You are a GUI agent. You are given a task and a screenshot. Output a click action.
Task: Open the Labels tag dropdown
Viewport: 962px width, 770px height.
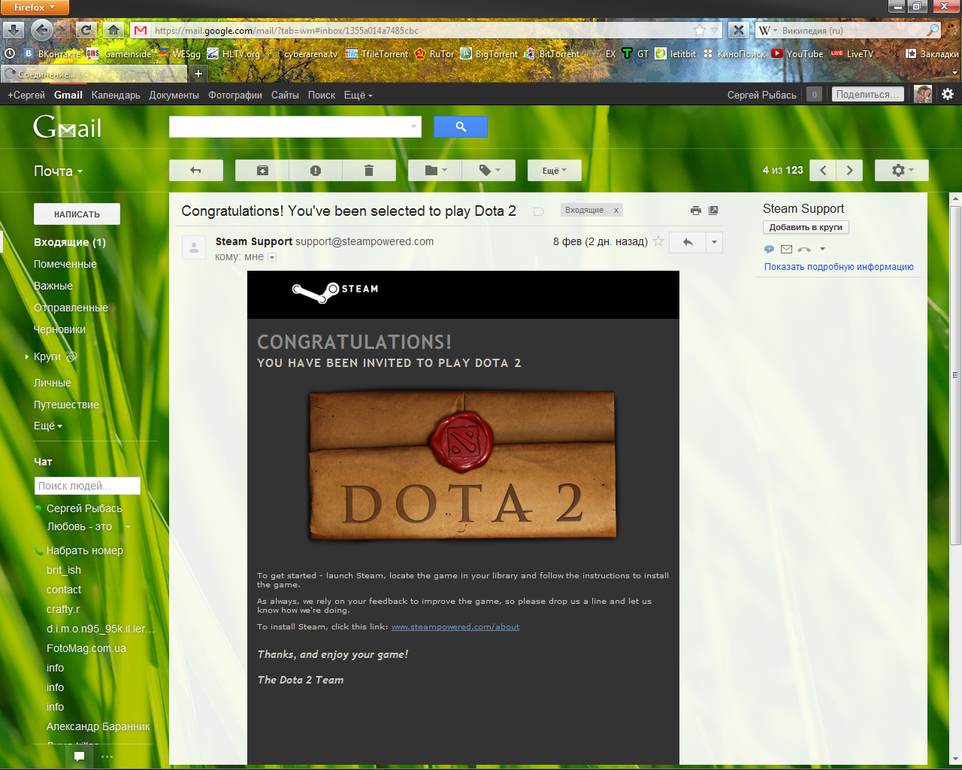[x=489, y=171]
